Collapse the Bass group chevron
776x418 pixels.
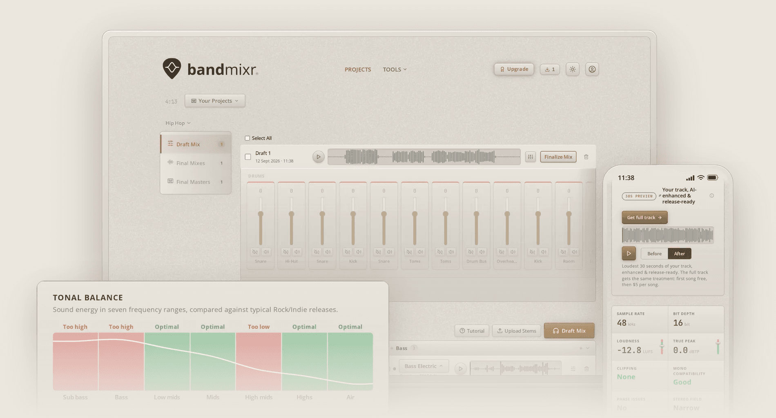tap(588, 348)
